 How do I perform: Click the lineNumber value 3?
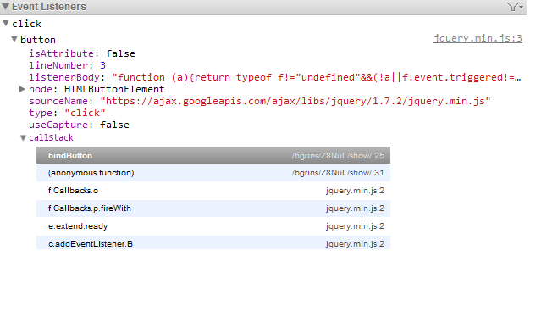[102, 65]
